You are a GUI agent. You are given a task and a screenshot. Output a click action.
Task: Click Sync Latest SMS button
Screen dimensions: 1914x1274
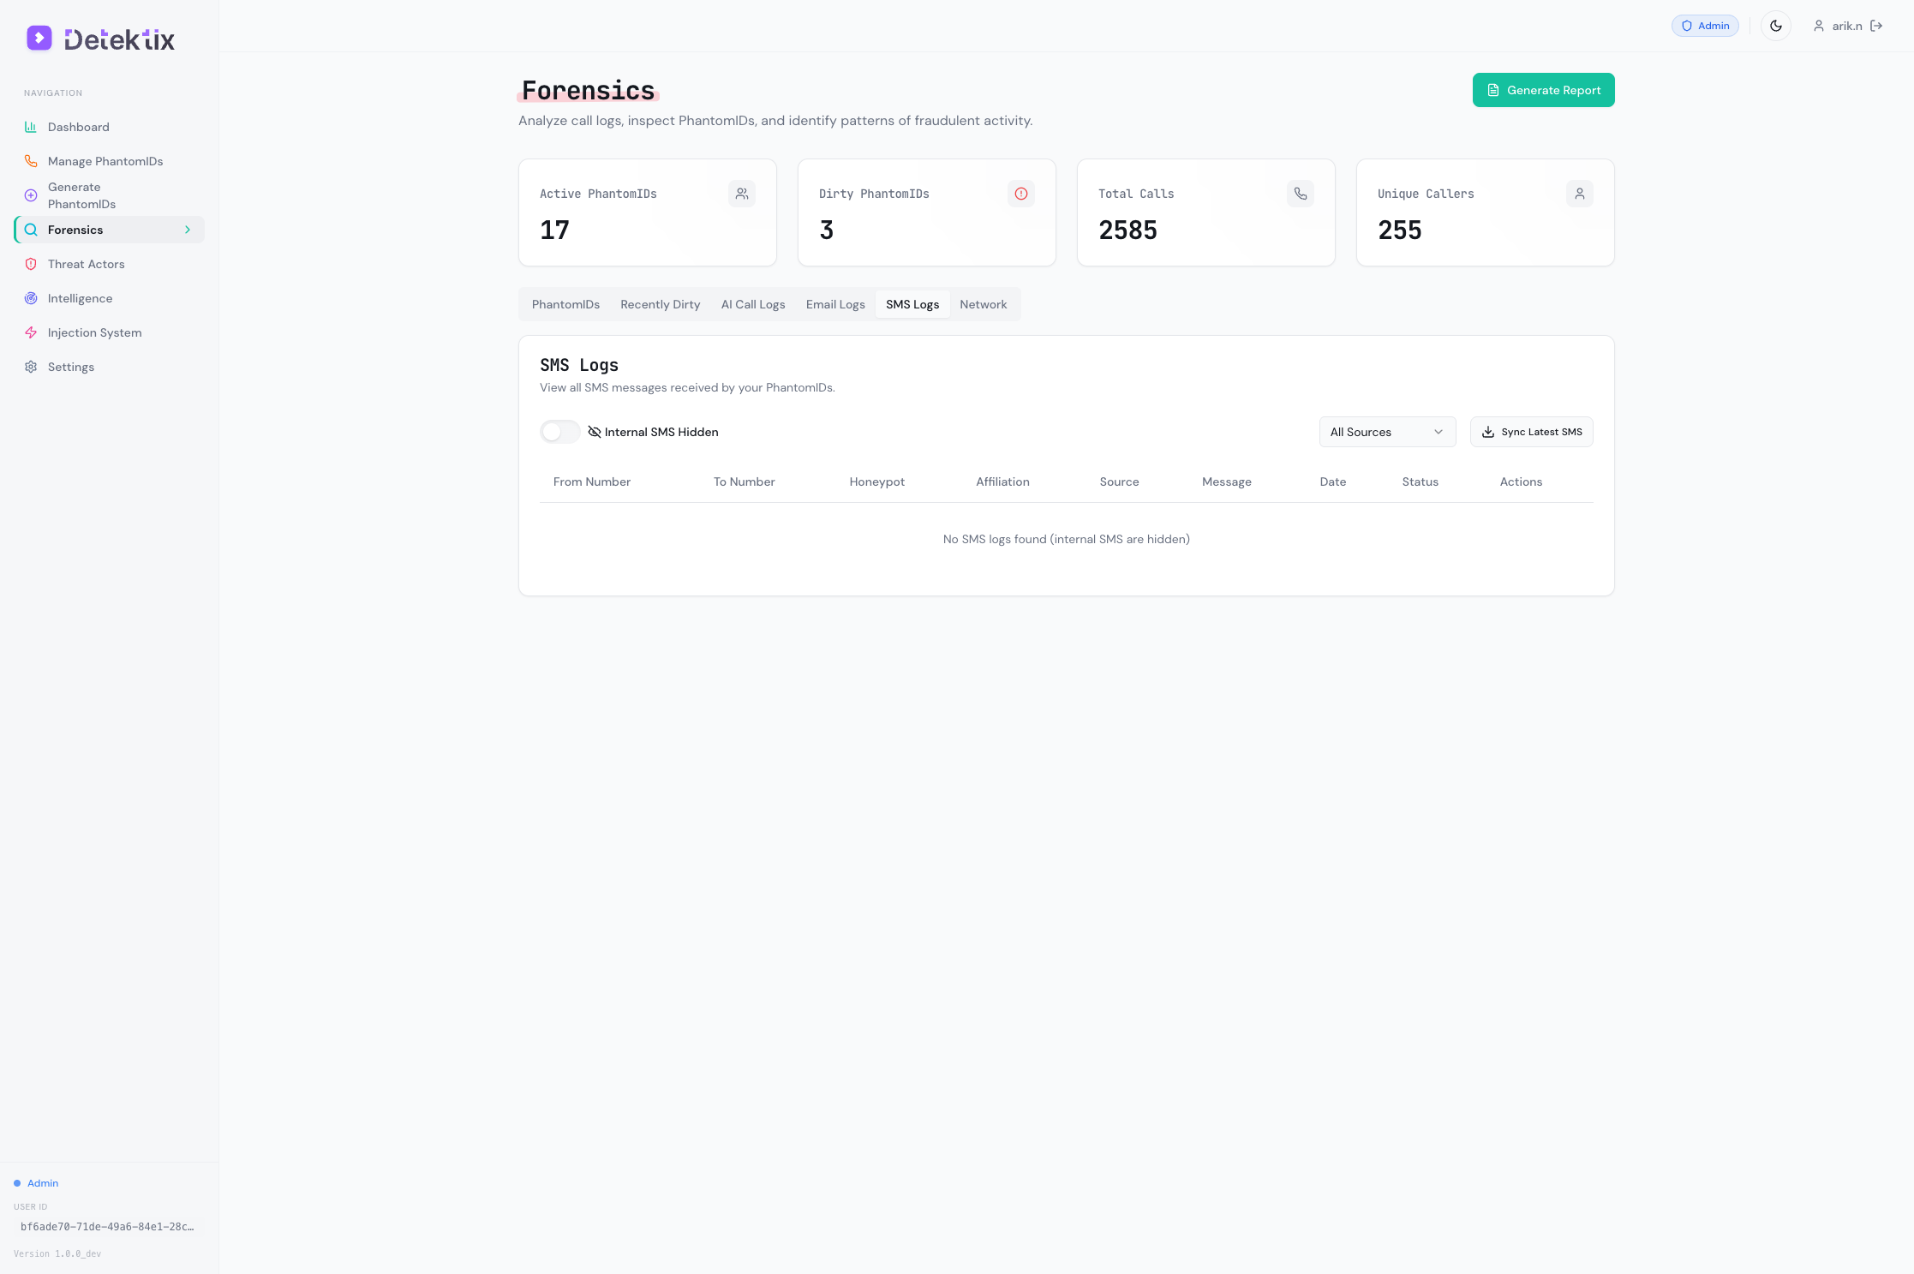click(1531, 432)
